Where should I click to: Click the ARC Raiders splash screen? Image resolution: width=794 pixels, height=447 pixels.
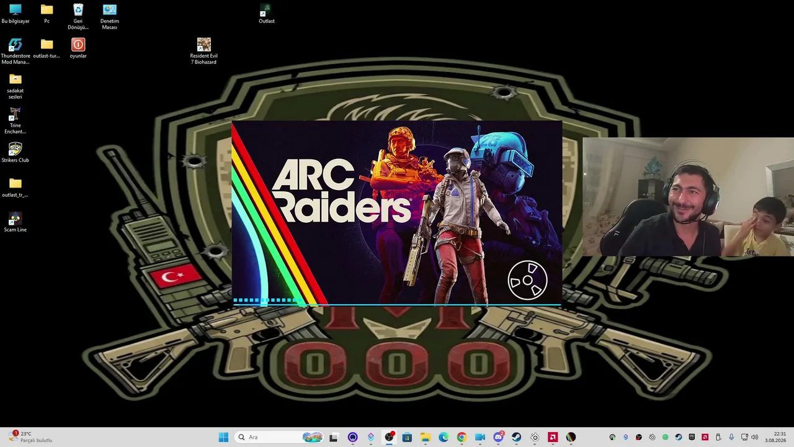tap(397, 214)
